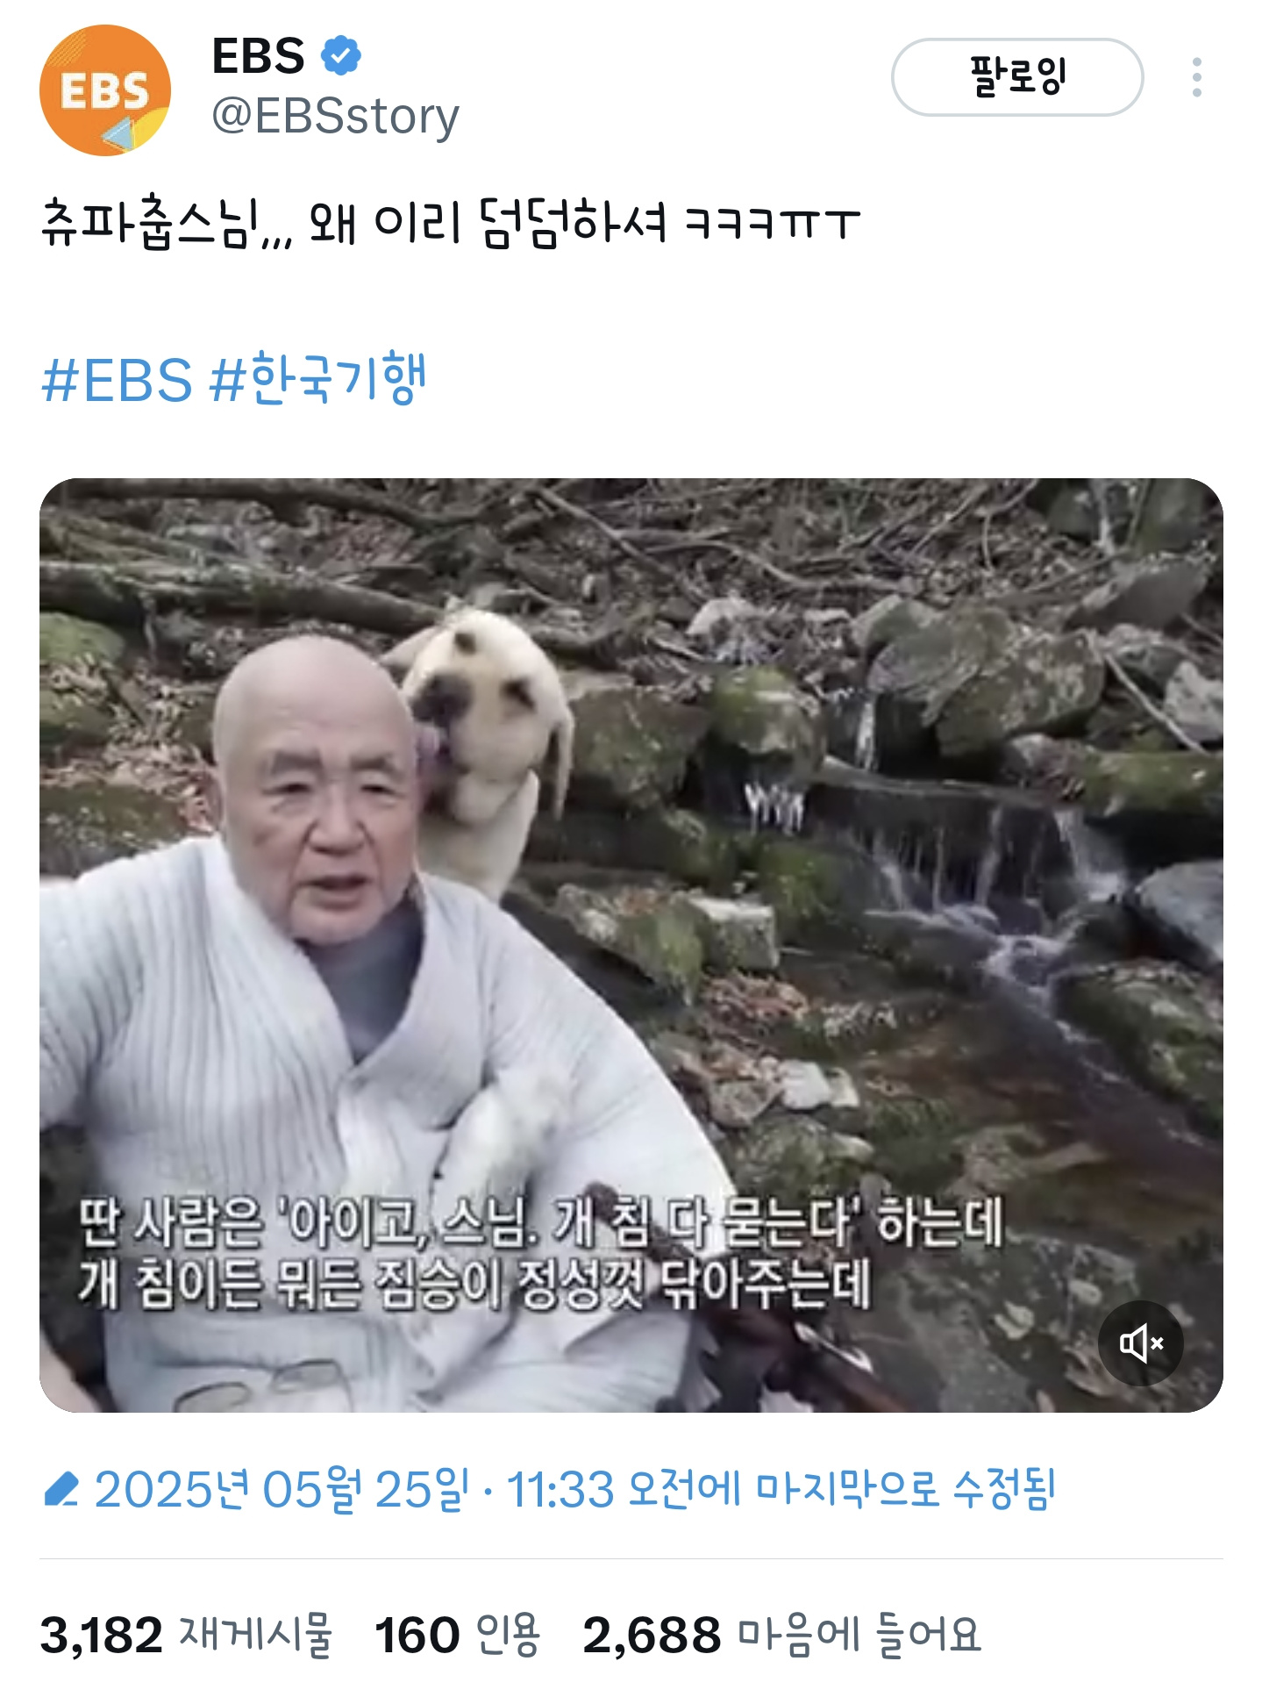
Task: Click the 2025년 05월 25일 date
Action: pyautogui.click(x=282, y=1490)
